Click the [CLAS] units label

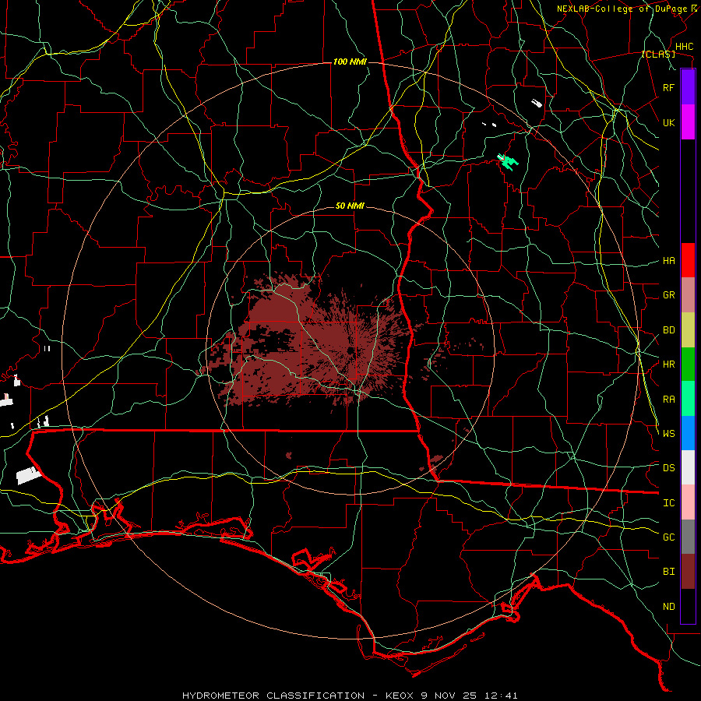658,54
